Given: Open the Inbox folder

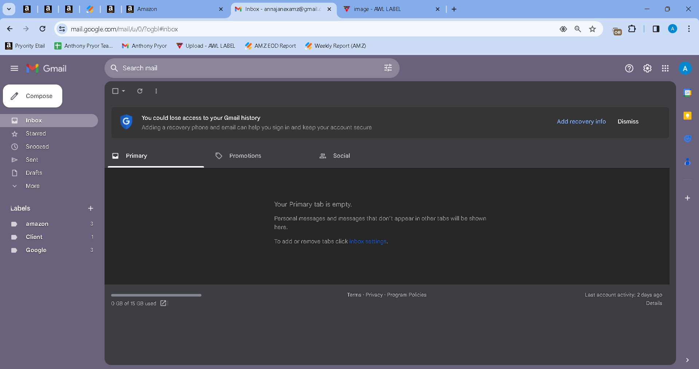Looking at the screenshot, I should coord(49,120).
